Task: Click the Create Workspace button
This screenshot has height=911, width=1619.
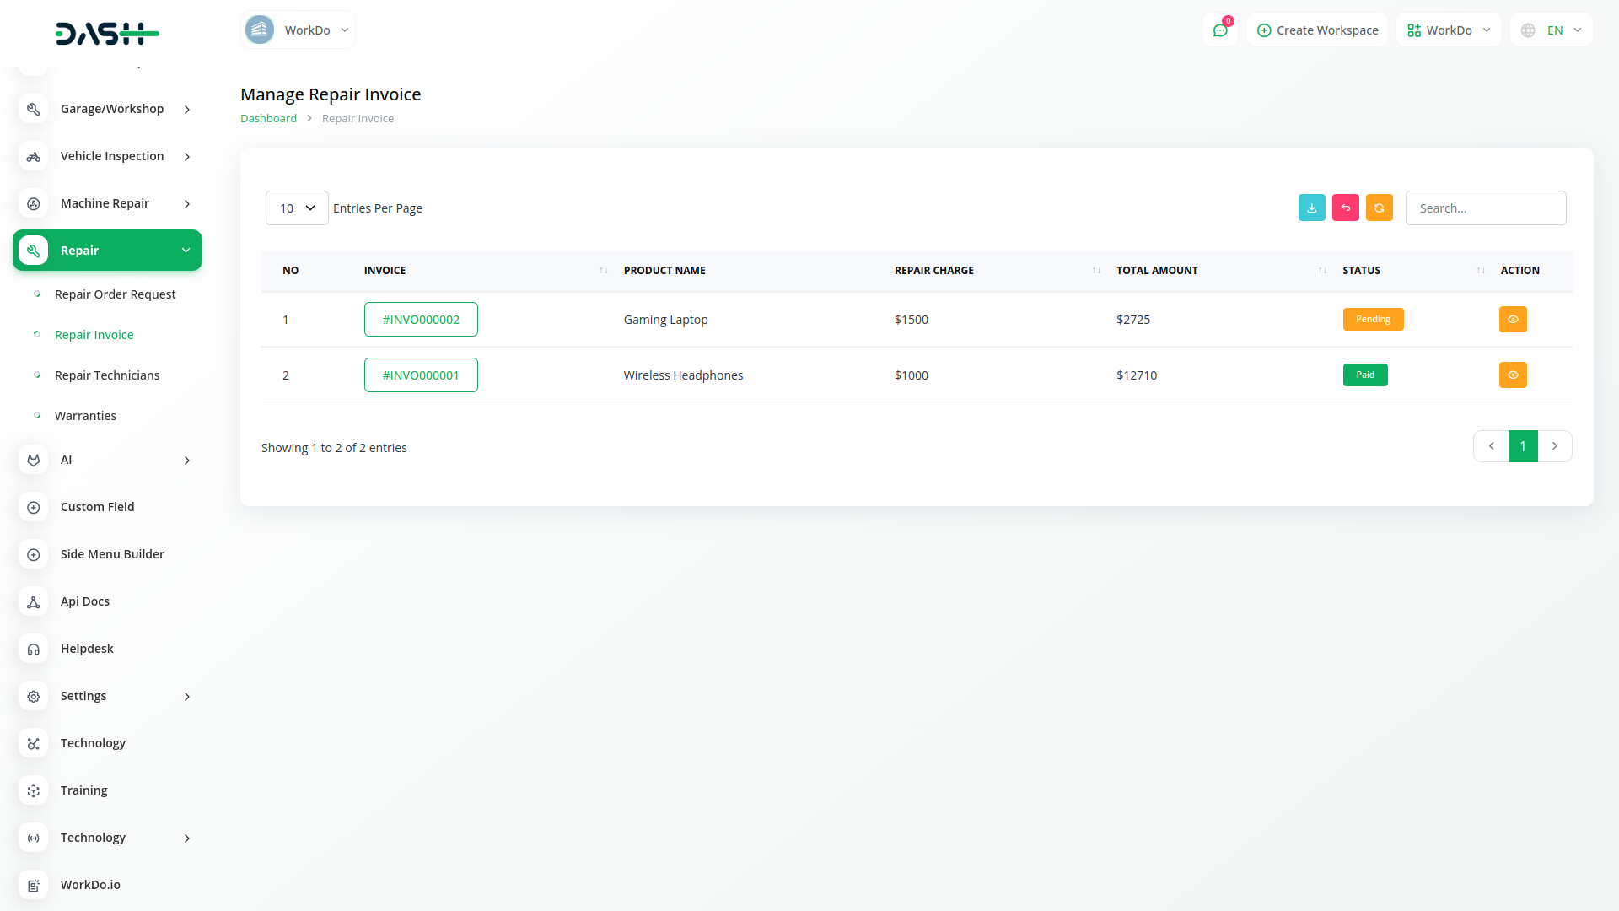Action: point(1317,30)
